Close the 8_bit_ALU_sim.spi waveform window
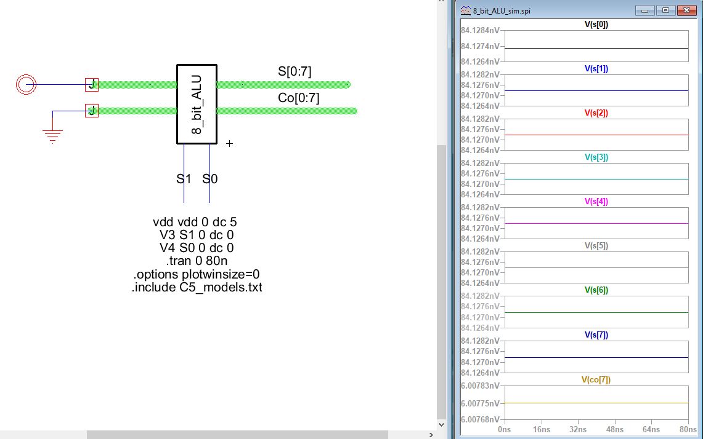The width and height of the screenshot is (703, 439). coord(686,10)
